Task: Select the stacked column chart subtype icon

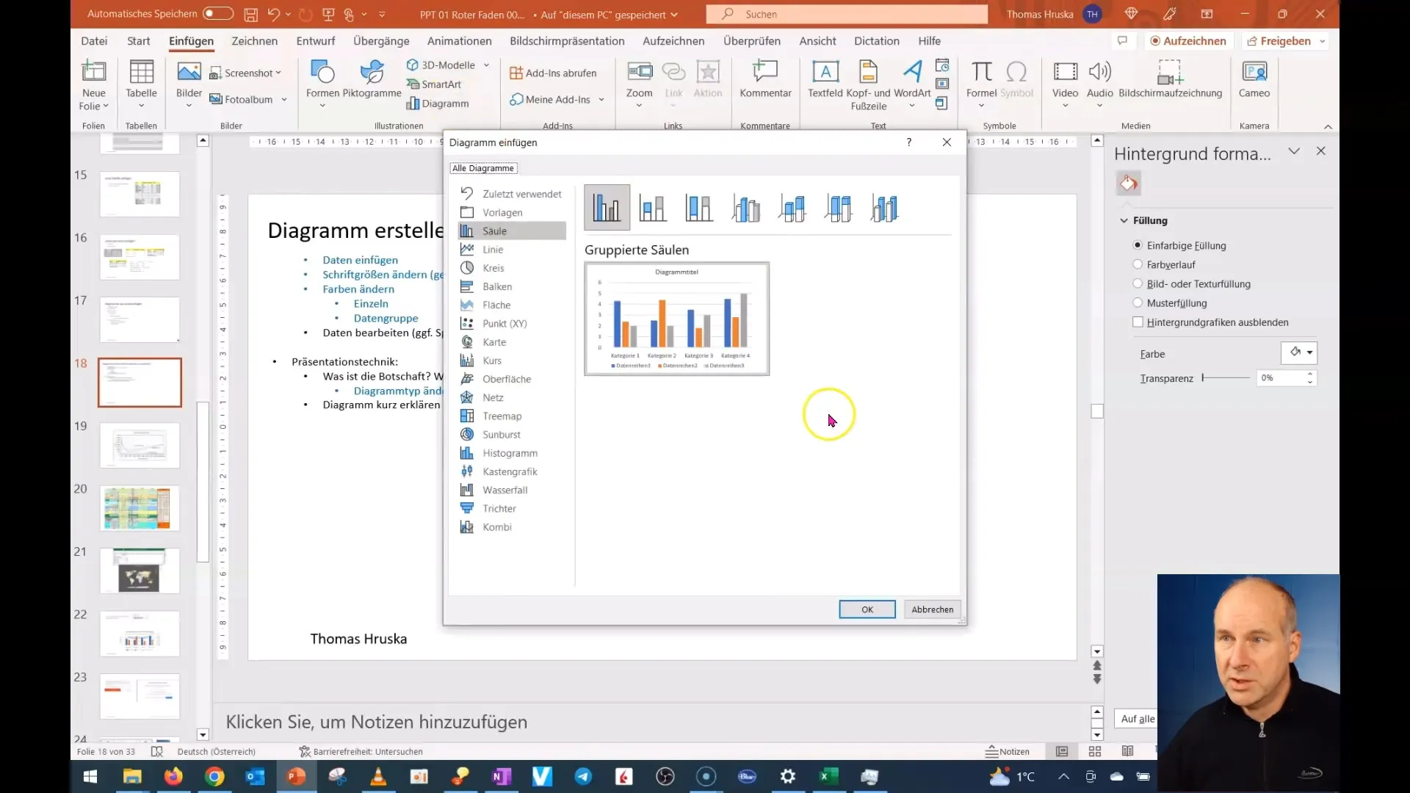Action: (x=653, y=208)
